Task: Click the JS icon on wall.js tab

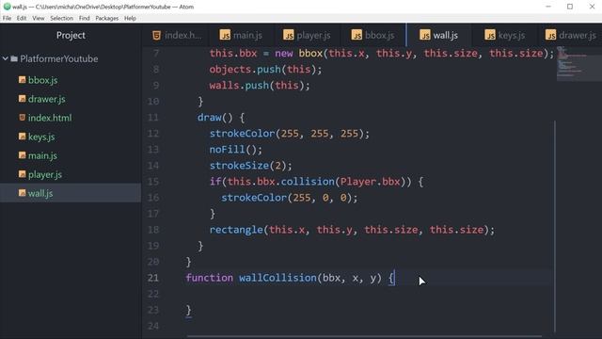Action: pyautogui.click(x=425, y=35)
